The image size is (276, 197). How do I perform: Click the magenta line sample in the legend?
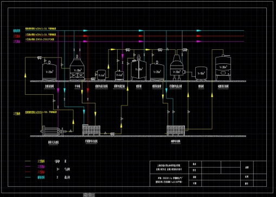[x=28, y=167]
